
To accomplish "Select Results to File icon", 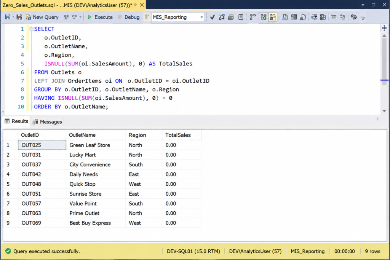I will pos(303,17).
